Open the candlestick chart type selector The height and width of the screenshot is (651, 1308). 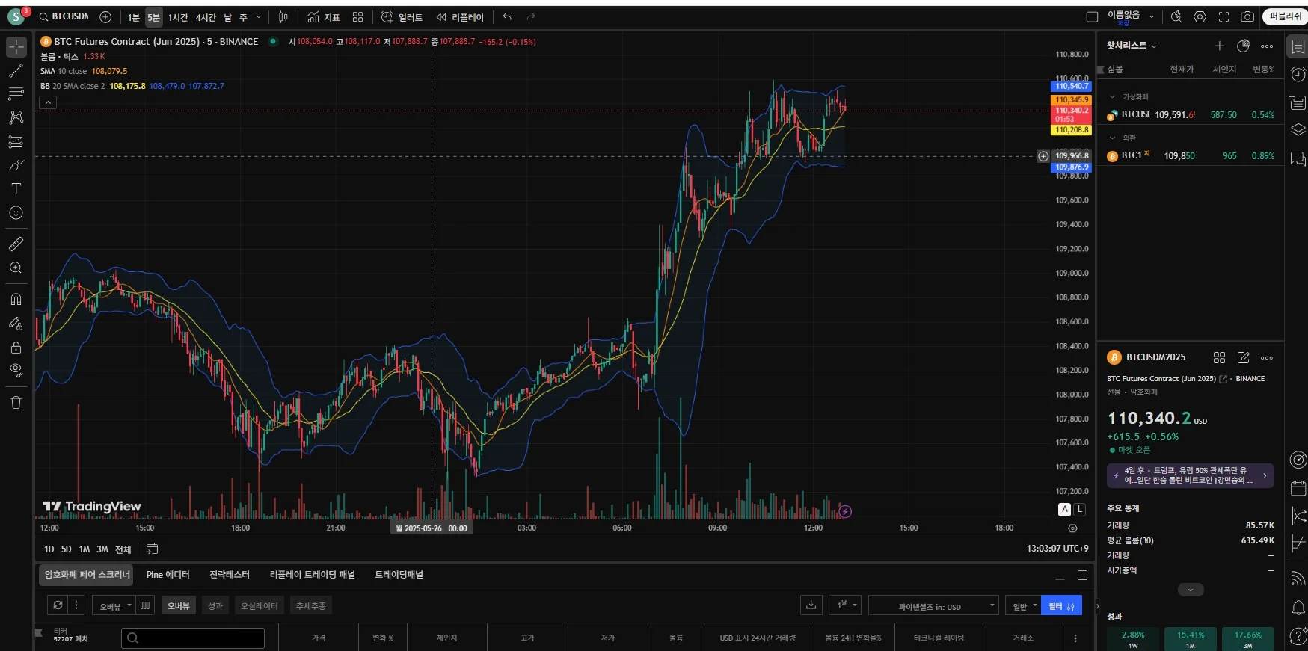pyautogui.click(x=283, y=17)
